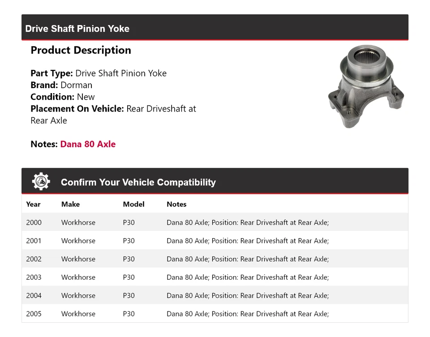430x337 pixels.
Task: Click P30 in the 2003 row
Action: [129, 277]
